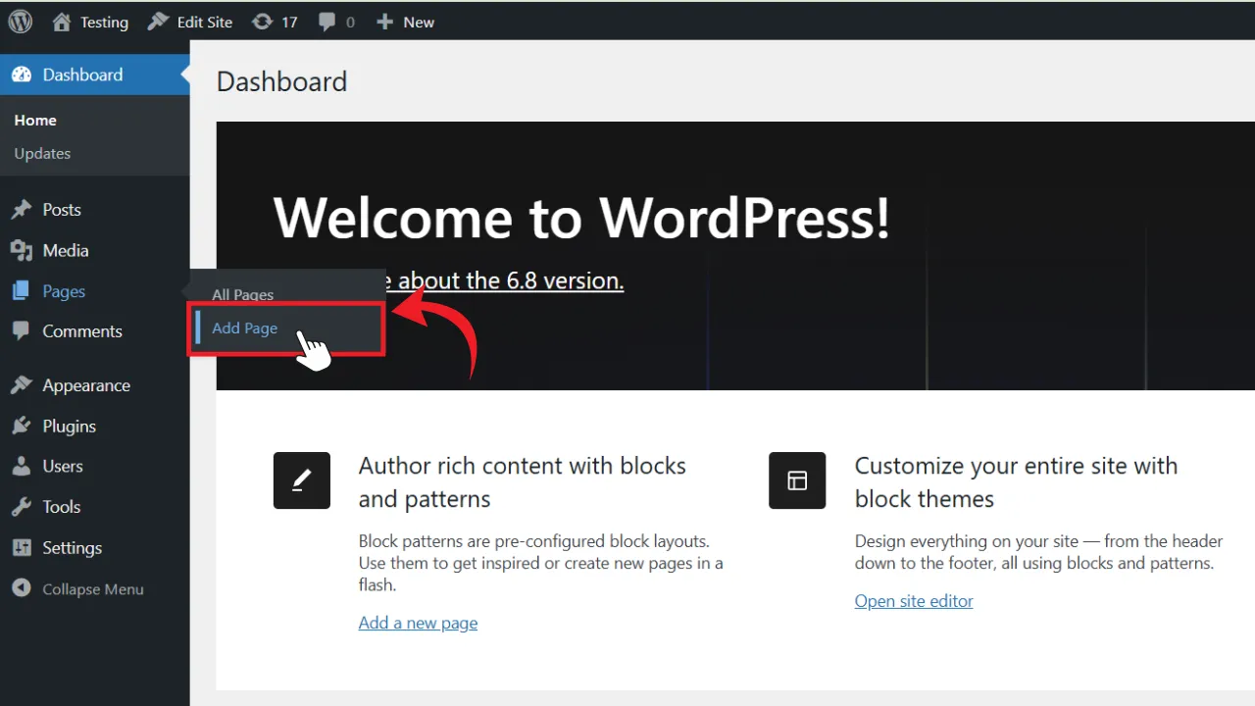Open the Home submenu item

click(x=35, y=120)
